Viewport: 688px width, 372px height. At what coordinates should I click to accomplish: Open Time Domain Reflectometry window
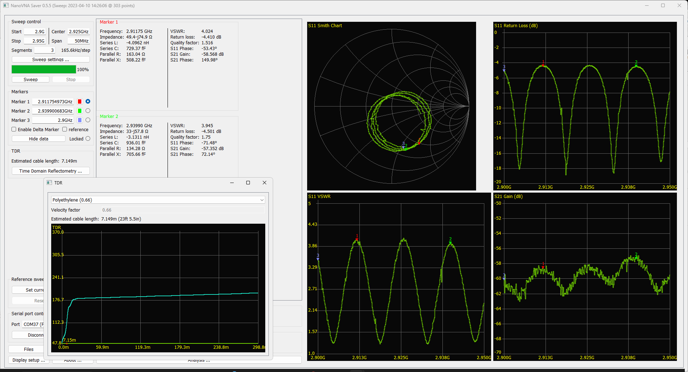(x=50, y=171)
